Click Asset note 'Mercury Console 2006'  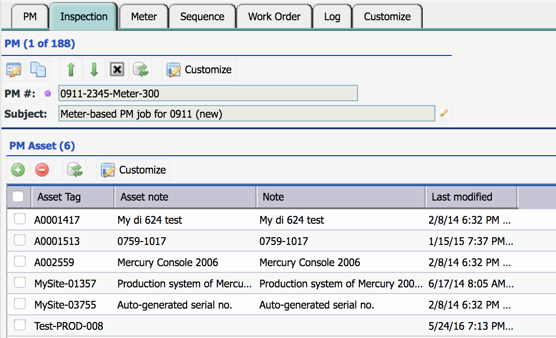168,263
